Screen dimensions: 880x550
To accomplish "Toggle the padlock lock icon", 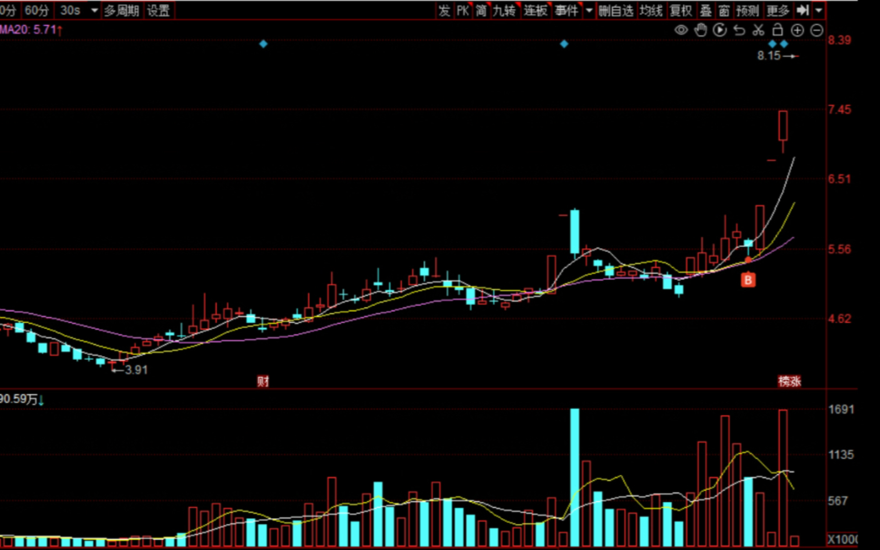I will 778,29.
